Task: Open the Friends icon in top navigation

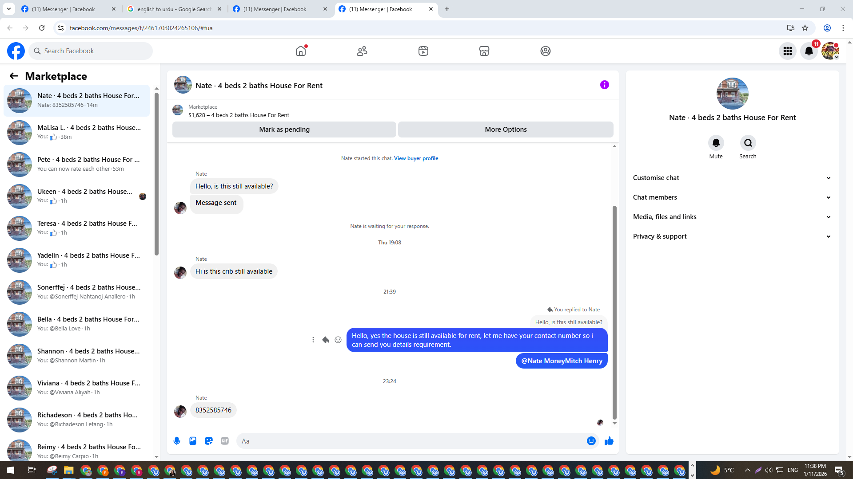Action: (x=362, y=51)
